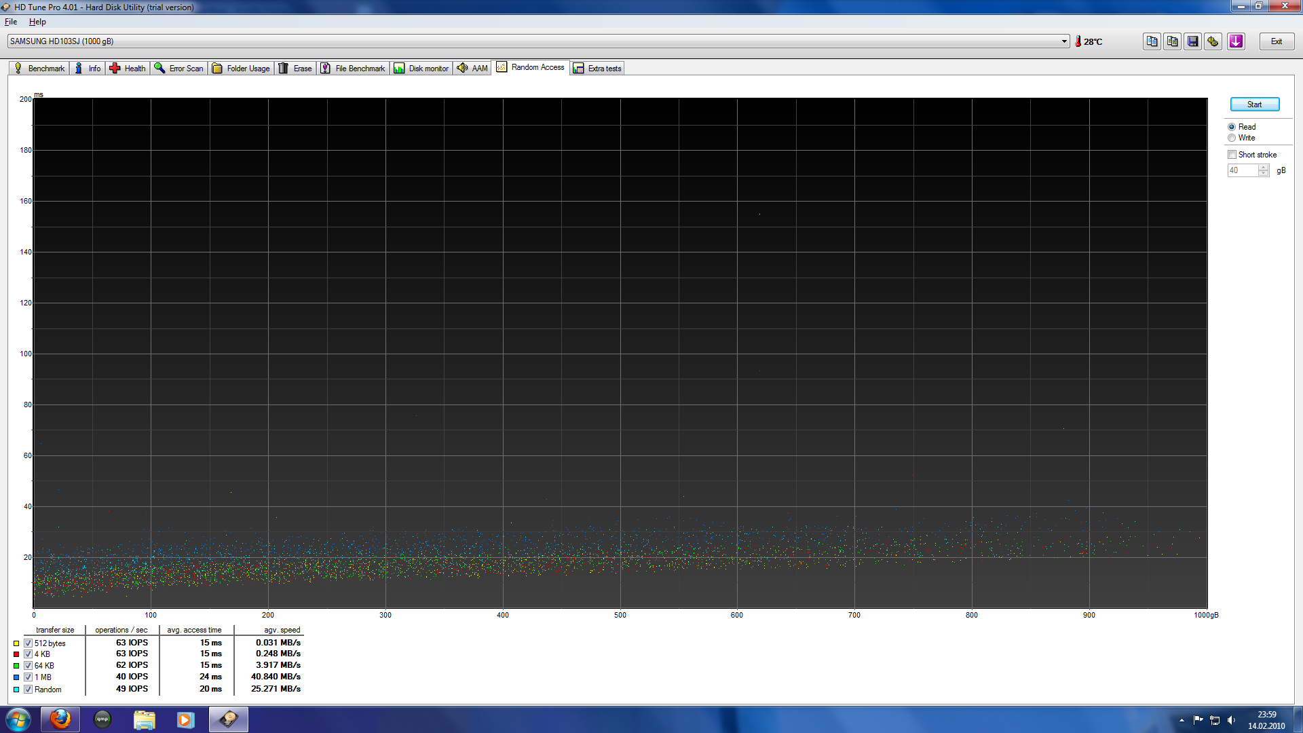Increase the short stroke gB spinner value

pyautogui.click(x=1263, y=168)
